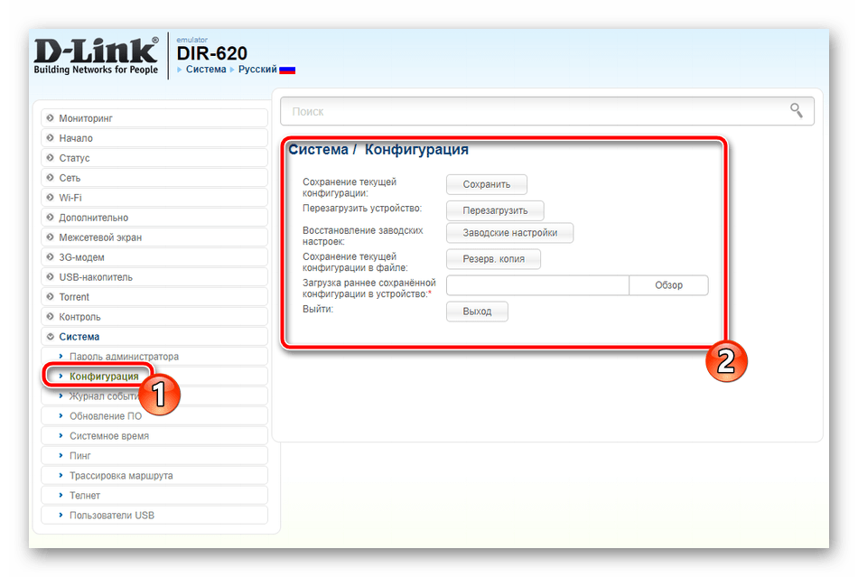The image size is (858, 577).
Task: Click the Выйти label
Action: click(x=318, y=309)
